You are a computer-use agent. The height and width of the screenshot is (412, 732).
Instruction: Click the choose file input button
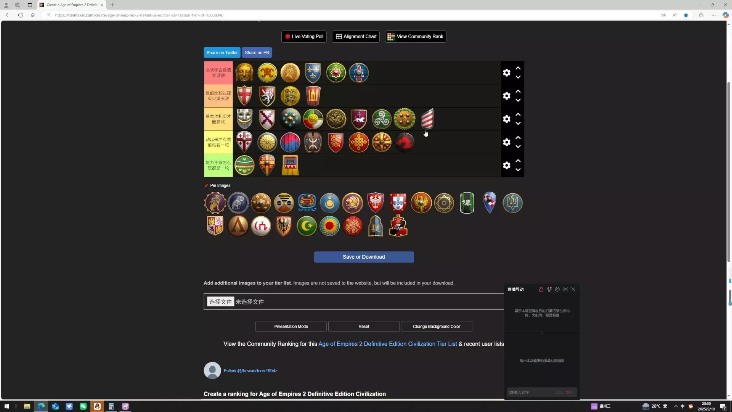point(220,302)
